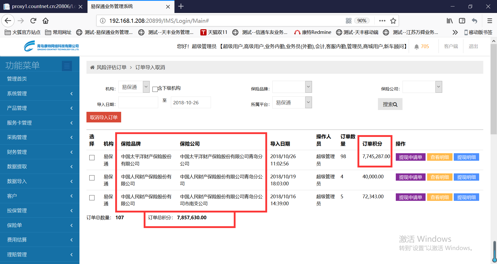The width and height of the screenshot is (497, 264).
Task: Click the page vertical scrollbar thumb
Action: (x=493, y=89)
